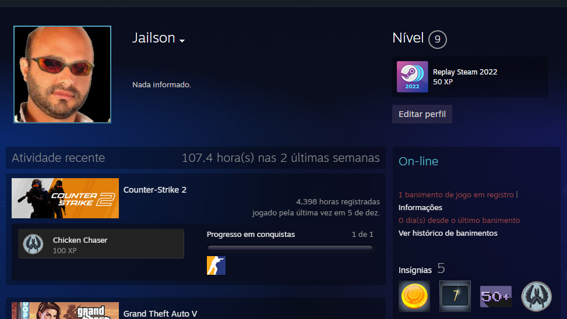Open the Chicken Chaser 100 XP badge card

tap(101, 243)
